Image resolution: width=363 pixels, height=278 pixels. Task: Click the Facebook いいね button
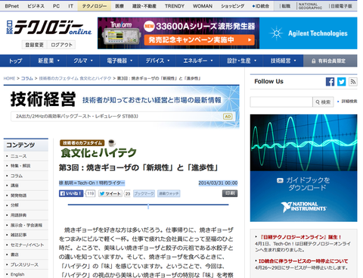pos(71,194)
